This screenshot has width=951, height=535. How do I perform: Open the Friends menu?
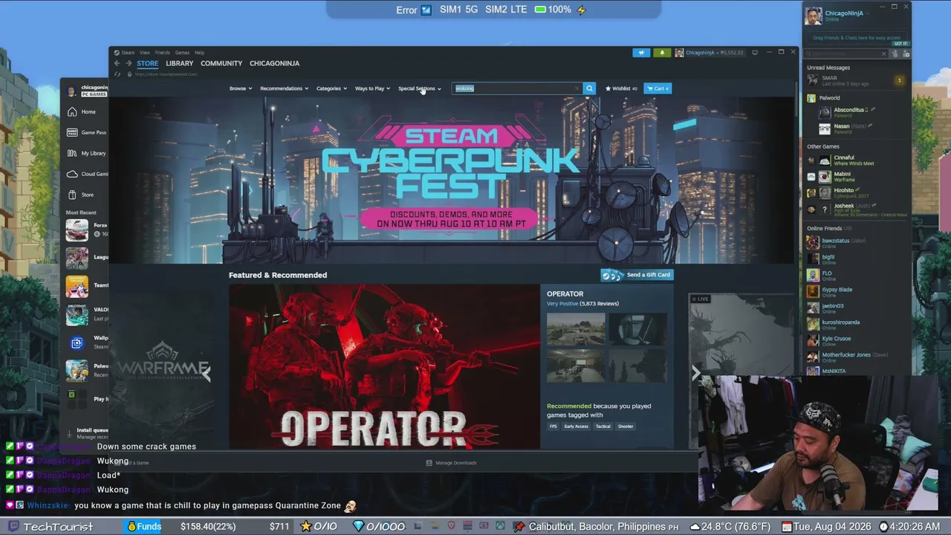pos(162,53)
